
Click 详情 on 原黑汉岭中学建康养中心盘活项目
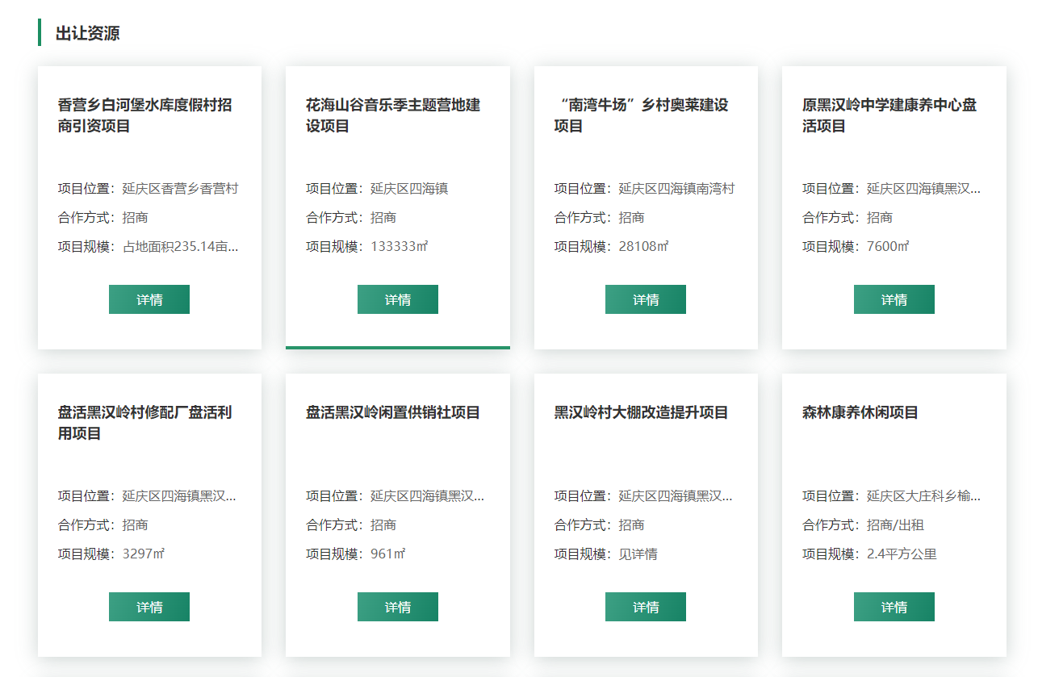click(894, 299)
